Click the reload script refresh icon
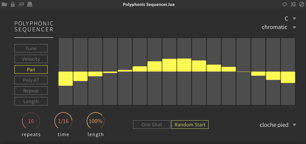This screenshot has width=306, height=144. pyautogui.click(x=285, y=4)
